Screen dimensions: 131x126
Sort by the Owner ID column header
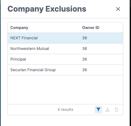point(91,28)
